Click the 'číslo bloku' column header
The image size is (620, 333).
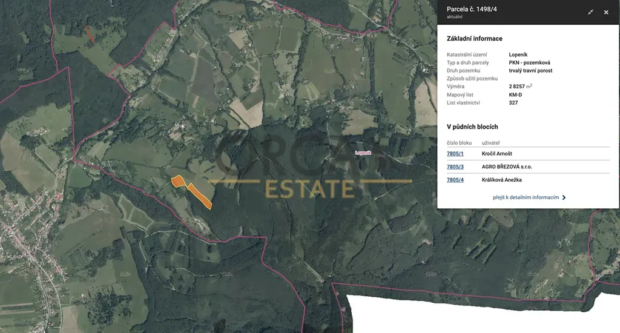(x=459, y=142)
